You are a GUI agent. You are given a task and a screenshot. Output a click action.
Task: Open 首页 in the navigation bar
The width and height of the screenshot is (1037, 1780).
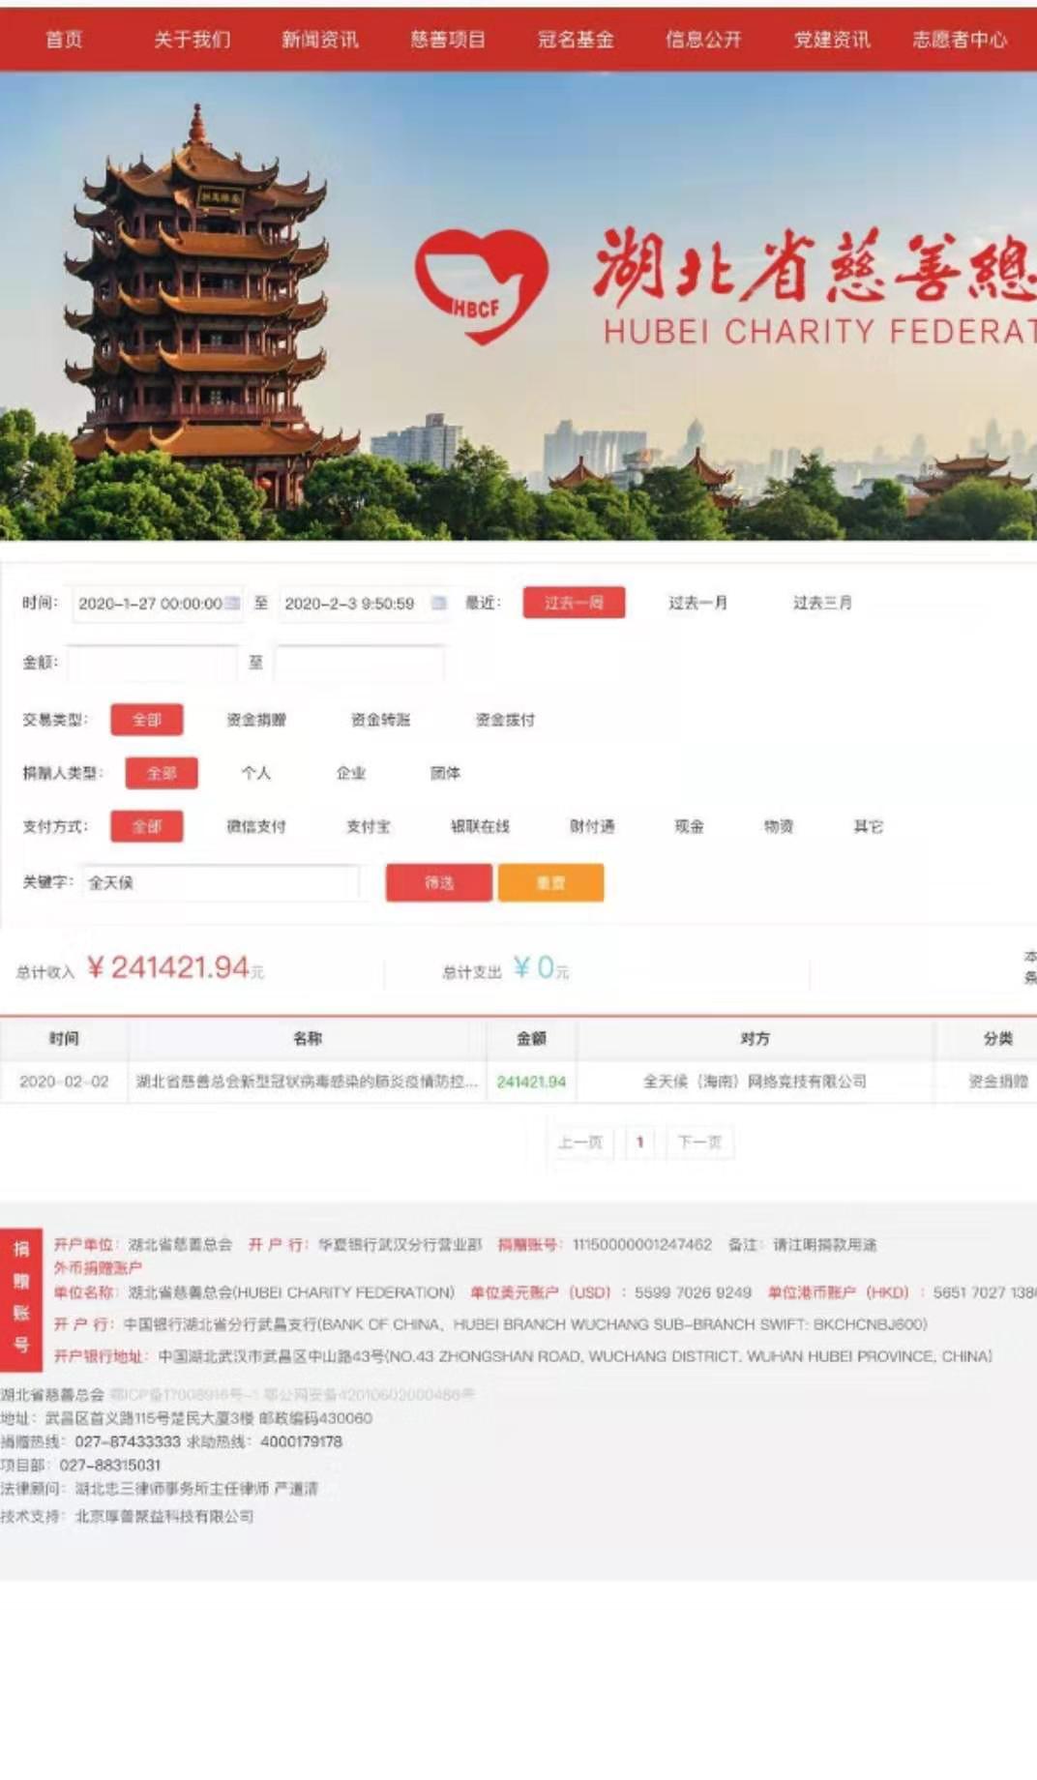pos(65,40)
